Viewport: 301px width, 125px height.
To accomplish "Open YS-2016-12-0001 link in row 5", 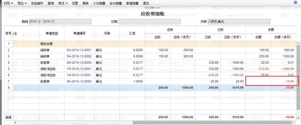I will point(79,69).
